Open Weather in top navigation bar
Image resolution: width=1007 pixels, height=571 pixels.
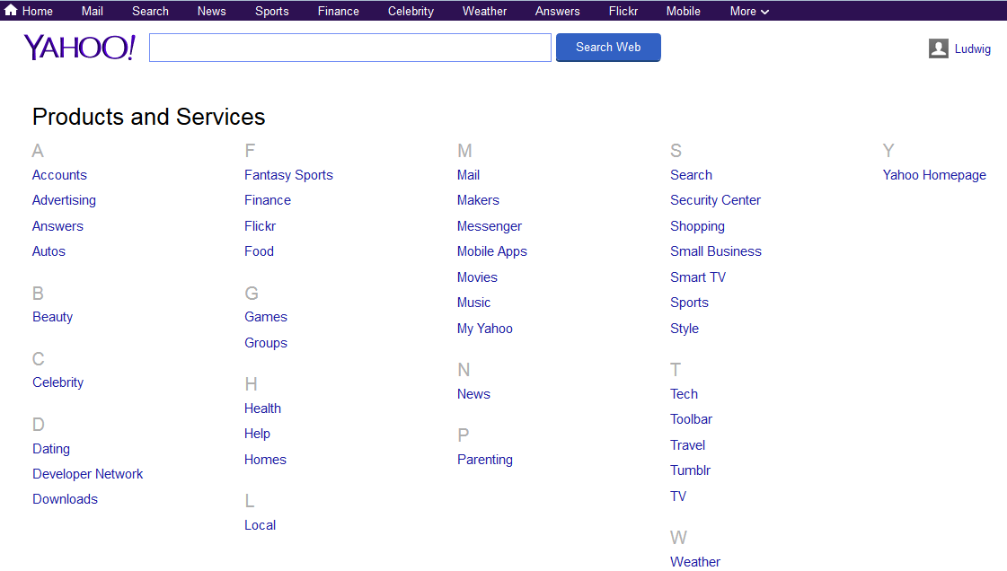[485, 11]
